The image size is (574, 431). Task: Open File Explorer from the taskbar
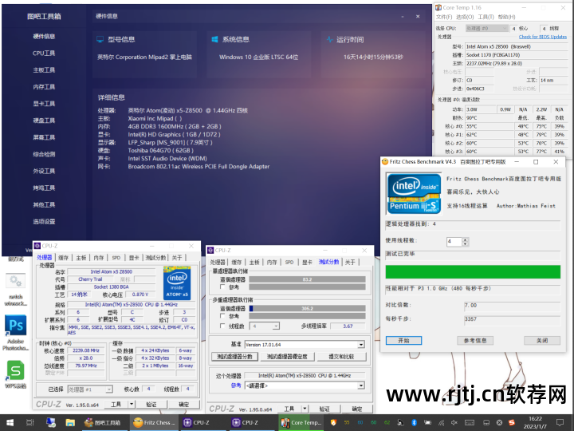pos(70,422)
